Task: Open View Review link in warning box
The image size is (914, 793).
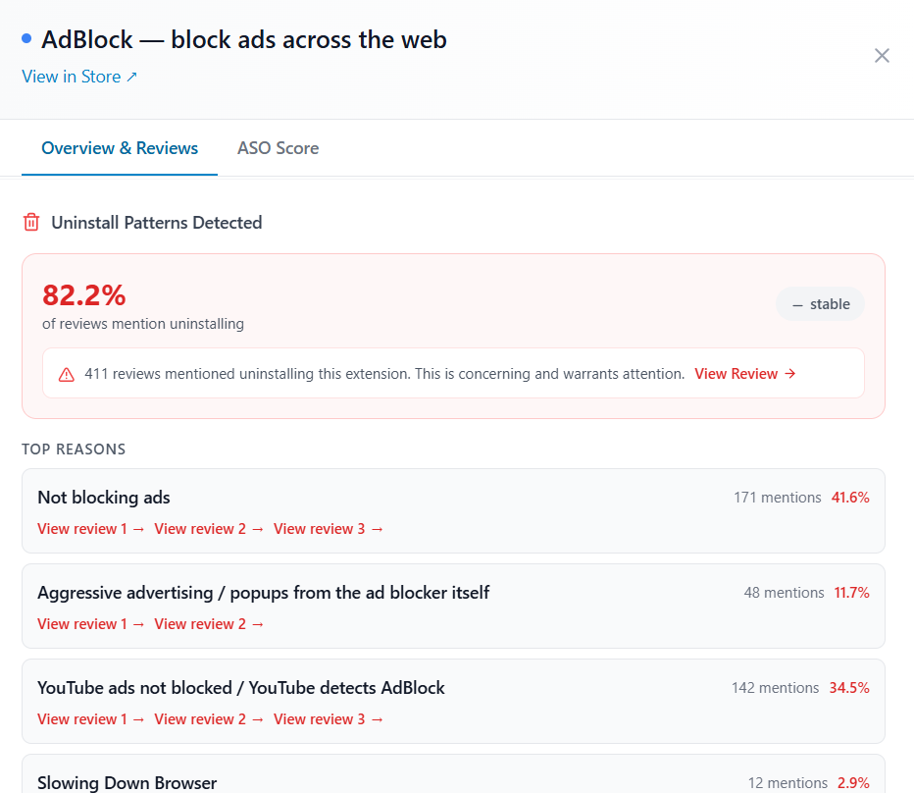Action: pos(745,374)
